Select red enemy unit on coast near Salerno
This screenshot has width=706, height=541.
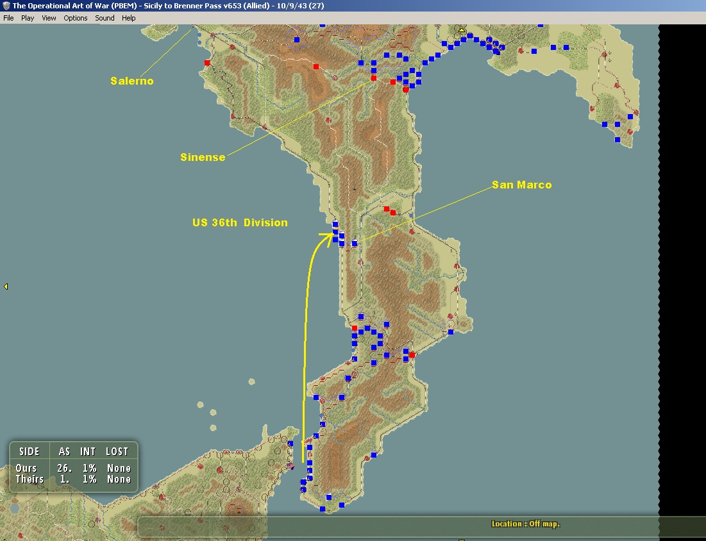pyautogui.click(x=207, y=63)
